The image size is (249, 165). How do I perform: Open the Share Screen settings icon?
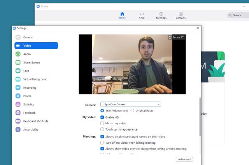click(x=18, y=62)
